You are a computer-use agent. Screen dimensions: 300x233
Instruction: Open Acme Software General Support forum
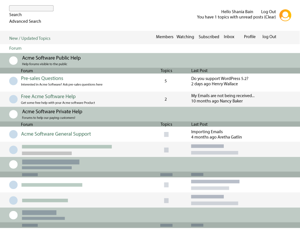(x=56, y=134)
